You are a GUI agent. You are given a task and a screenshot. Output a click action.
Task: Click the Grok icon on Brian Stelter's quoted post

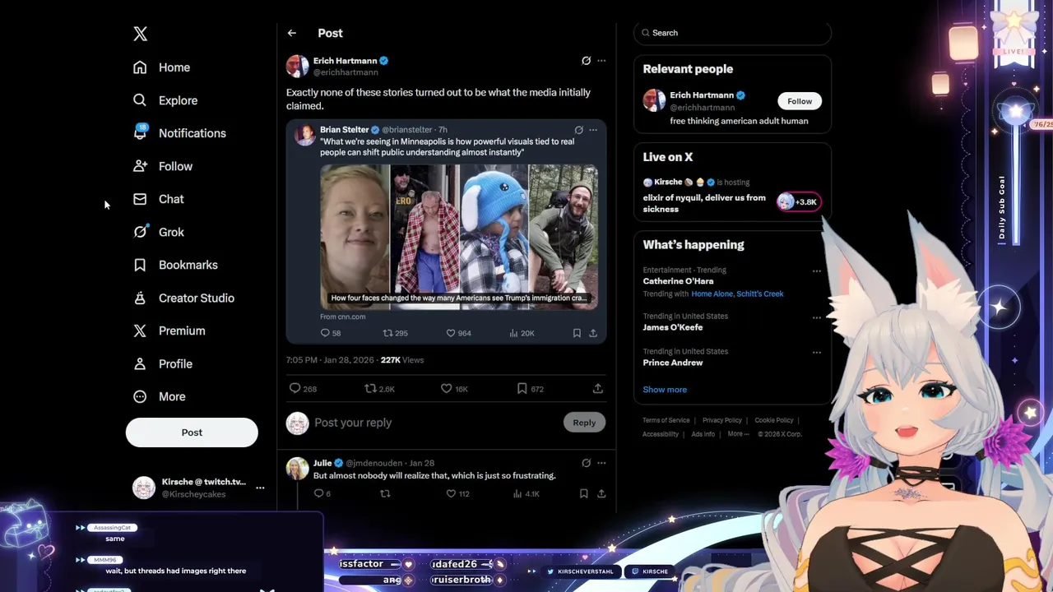pos(578,130)
